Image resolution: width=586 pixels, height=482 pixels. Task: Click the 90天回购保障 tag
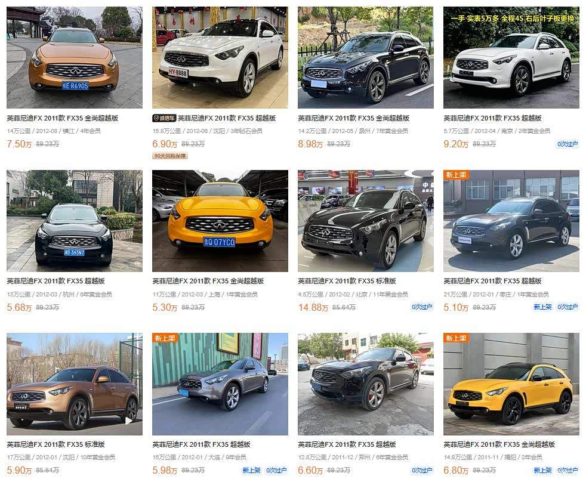170,156
